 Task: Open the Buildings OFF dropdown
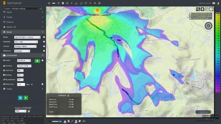pyautogui.click(x=20, y=75)
